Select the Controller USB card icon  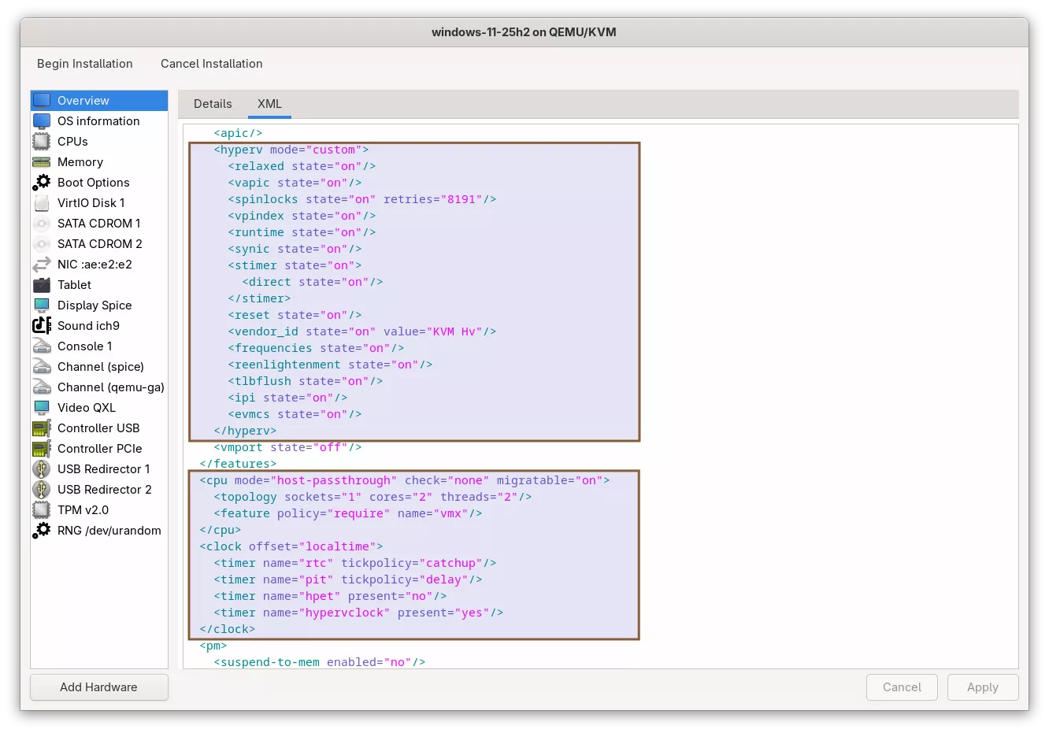(42, 428)
